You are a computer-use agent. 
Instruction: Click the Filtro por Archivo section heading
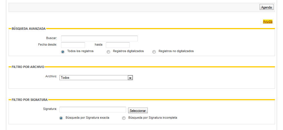coord(28,67)
